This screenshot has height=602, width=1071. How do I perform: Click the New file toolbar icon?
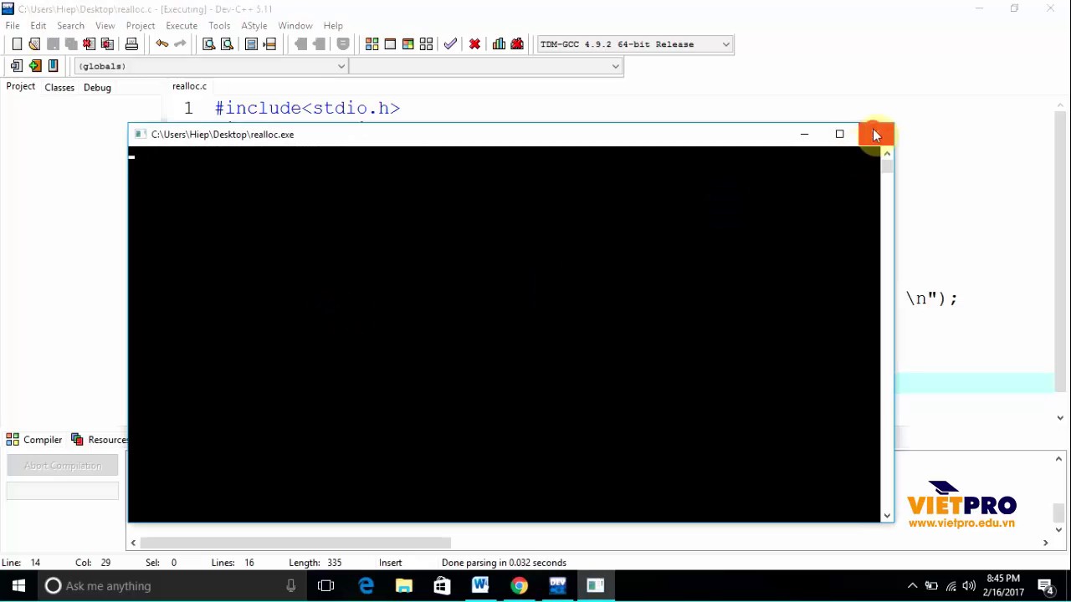(17, 44)
